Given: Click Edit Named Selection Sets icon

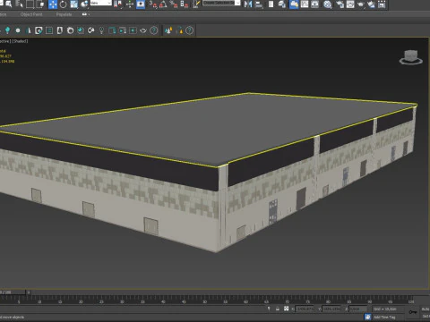Looking at the screenshot, I should (x=196, y=4).
